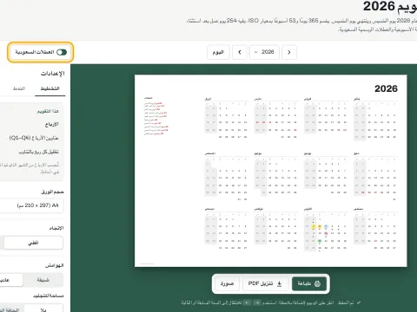Click the يونيو month grid in the preview

[x=326, y=173]
